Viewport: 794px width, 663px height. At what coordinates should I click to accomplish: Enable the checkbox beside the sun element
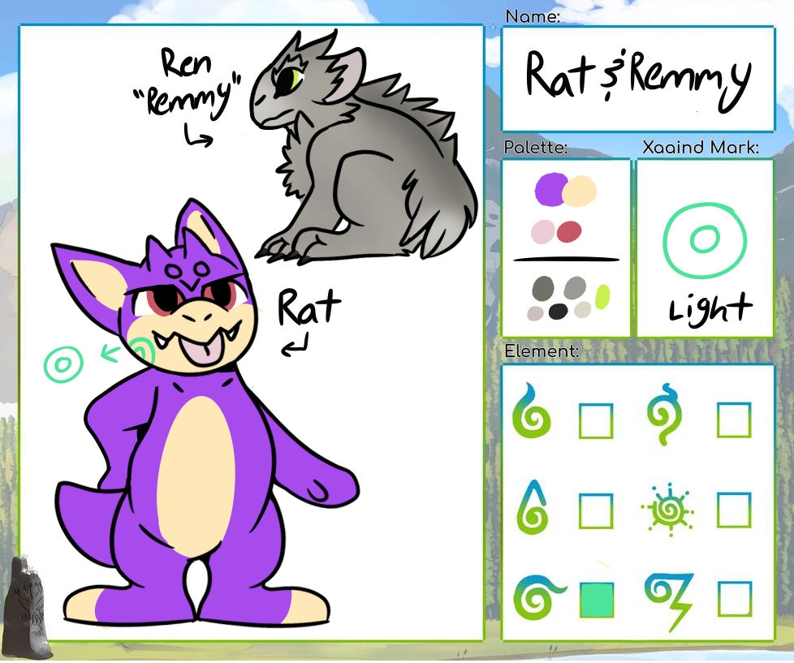pos(734,510)
